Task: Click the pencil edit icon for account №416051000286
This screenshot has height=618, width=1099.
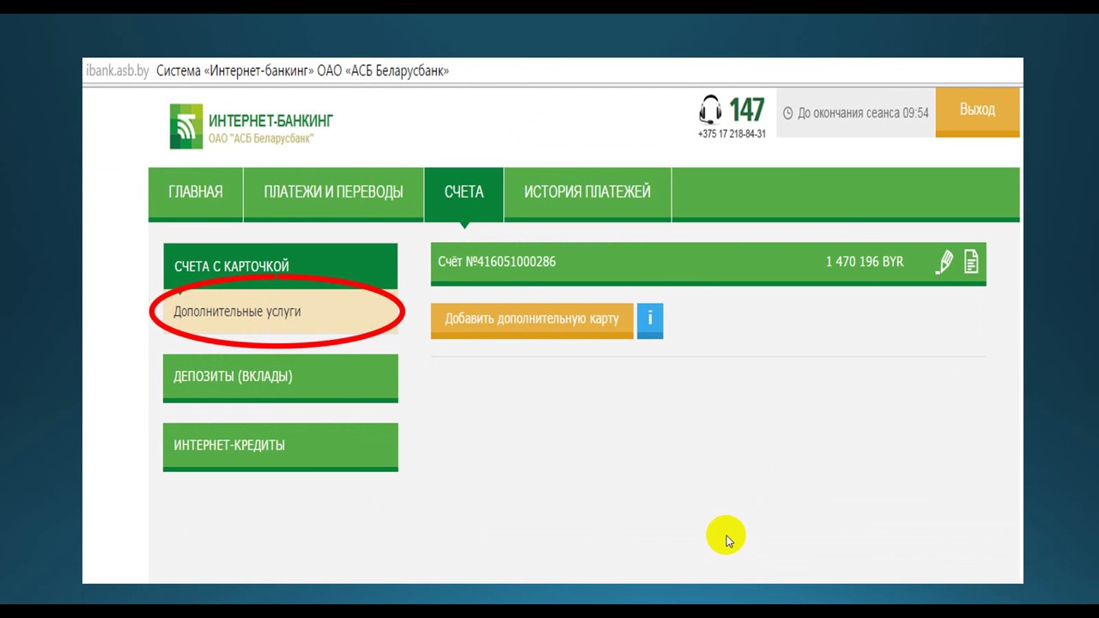Action: coord(944,262)
